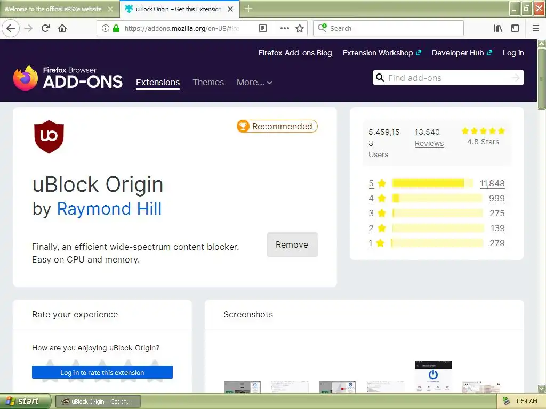Open the Extensions section
The image size is (546, 409).
tap(158, 83)
